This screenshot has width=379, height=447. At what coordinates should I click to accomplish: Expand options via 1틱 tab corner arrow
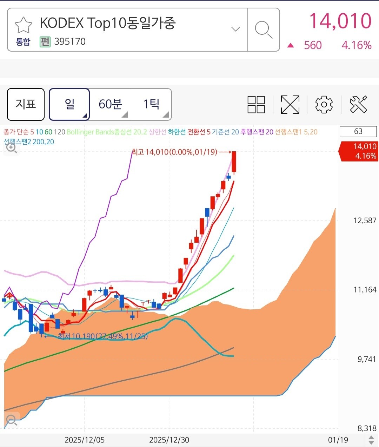(x=166, y=115)
